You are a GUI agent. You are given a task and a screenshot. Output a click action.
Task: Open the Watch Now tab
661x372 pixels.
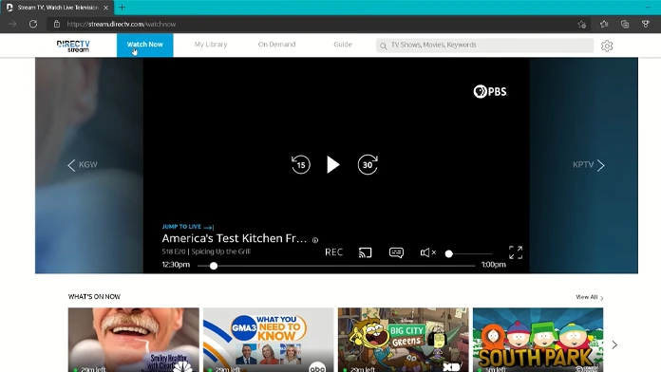coord(144,45)
